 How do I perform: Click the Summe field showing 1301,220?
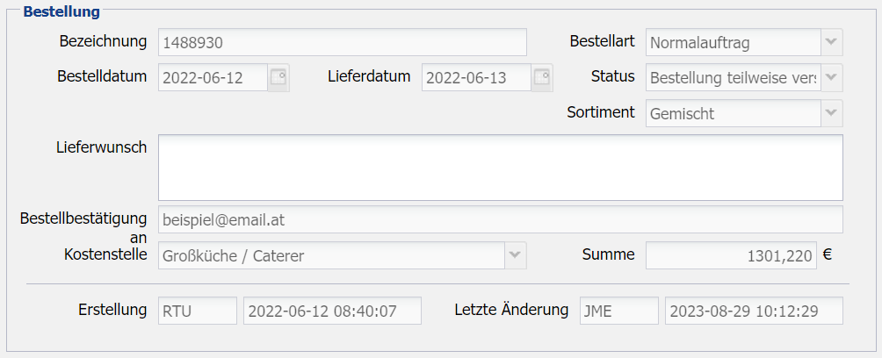(x=731, y=255)
